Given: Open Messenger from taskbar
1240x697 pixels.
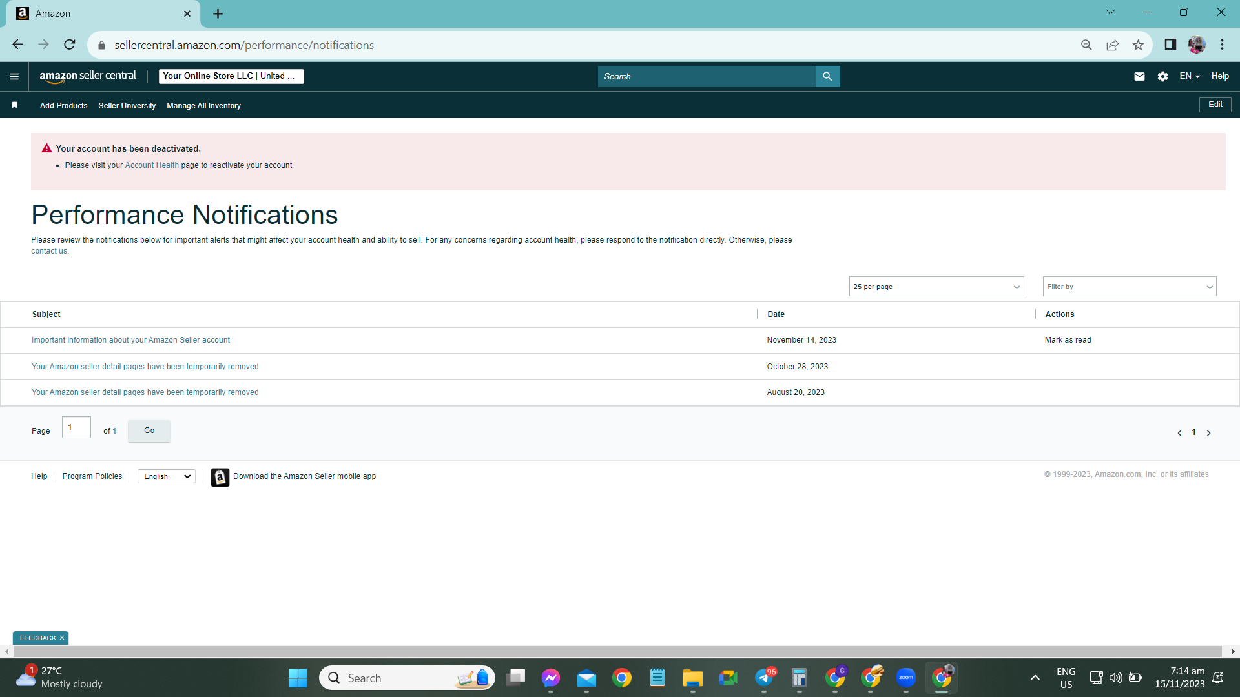Looking at the screenshot, I should click(x=551, y=678).
